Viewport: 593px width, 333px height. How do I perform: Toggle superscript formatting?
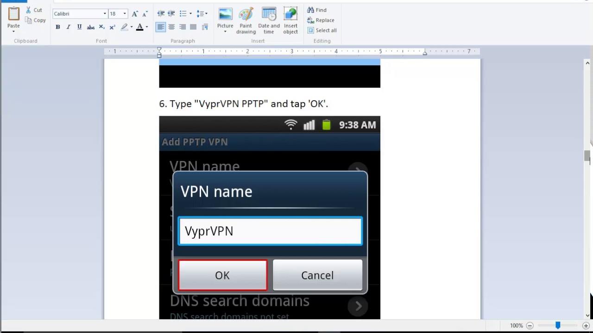[113, 27]
